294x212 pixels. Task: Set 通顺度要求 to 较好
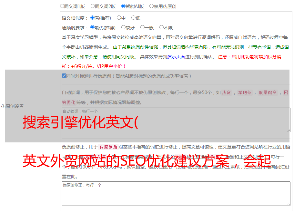click(123, 27)
